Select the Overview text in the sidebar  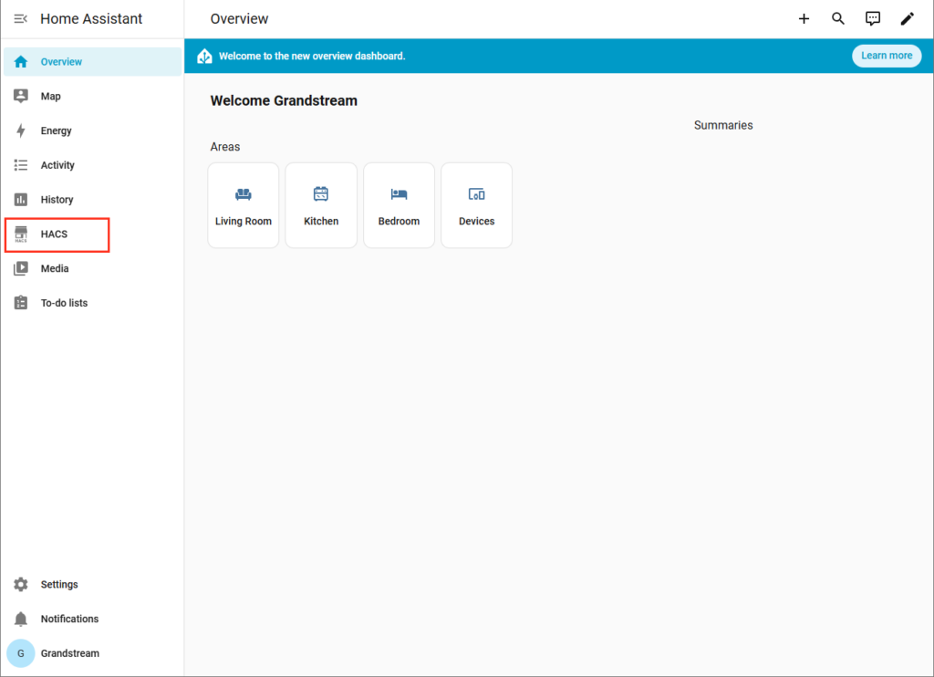coord(61,62)
